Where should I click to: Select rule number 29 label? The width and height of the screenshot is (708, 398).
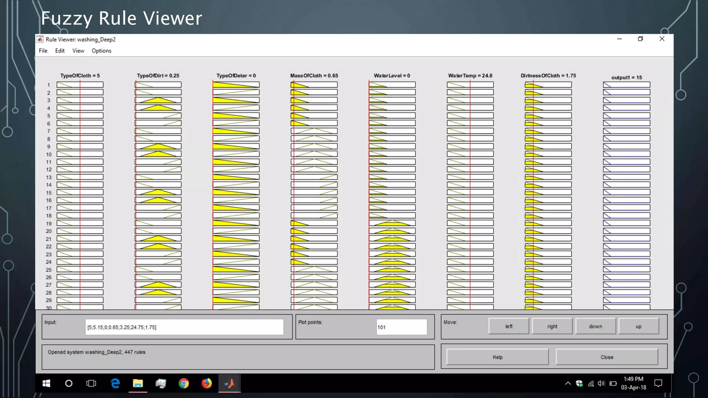click(49, 300)
